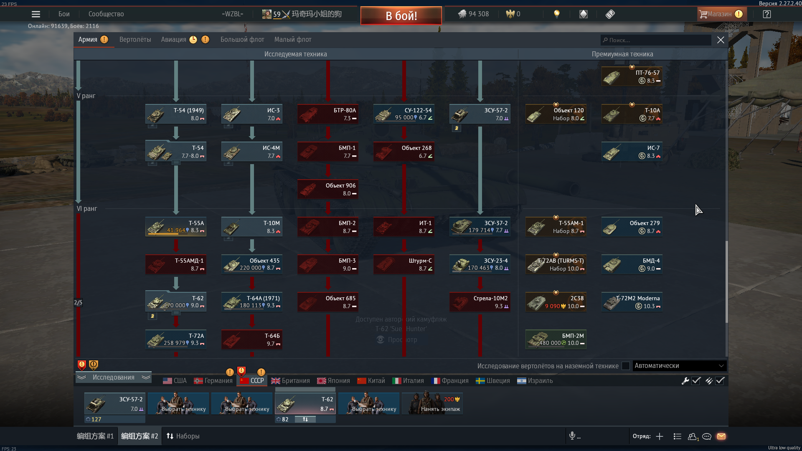Screen dimensions: 802x451
Task: Collapse panel with left Исследования chevron
Action: tap(82, 378)
